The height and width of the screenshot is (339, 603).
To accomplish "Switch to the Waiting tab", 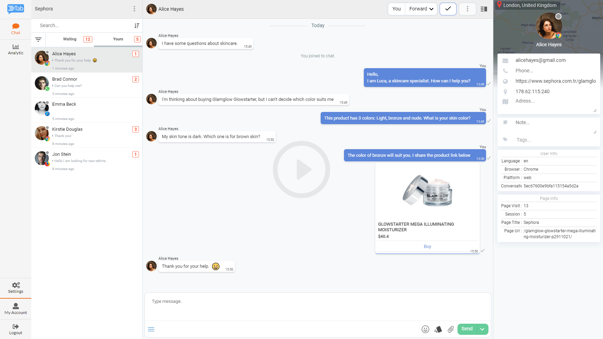I will point(70,39).
